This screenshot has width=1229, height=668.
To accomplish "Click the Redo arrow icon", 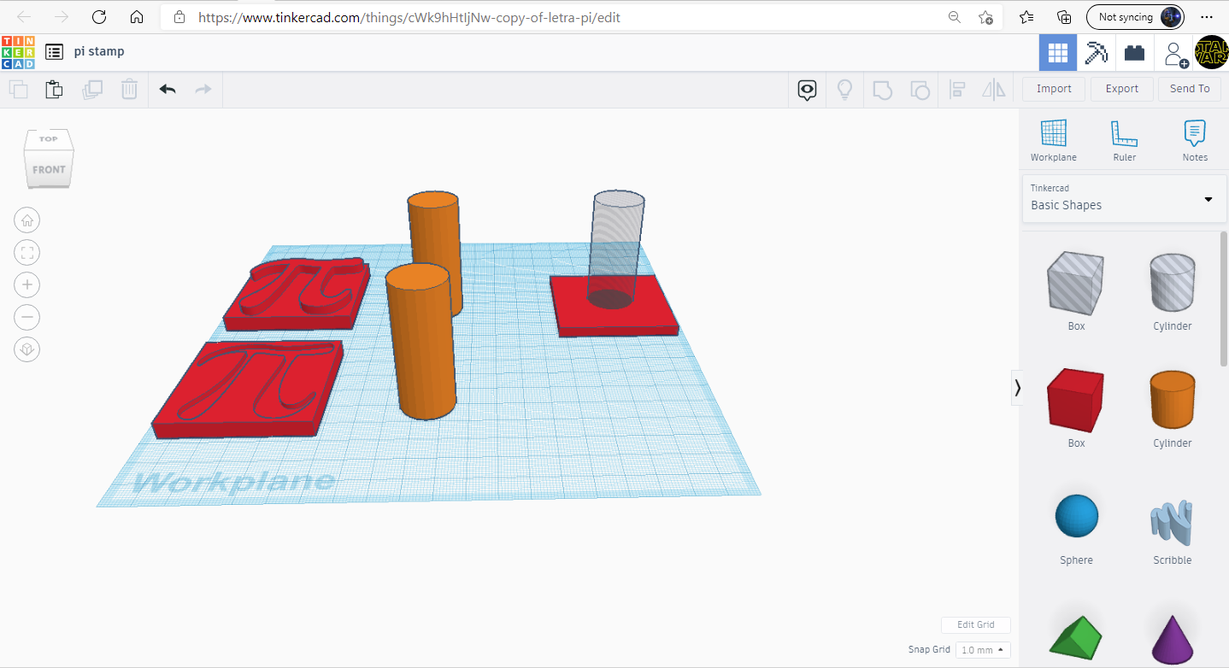I will [203, 89].
